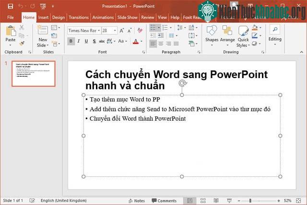The width and height of the screenshot is (307, 205).
Task: Open the Editing menu
Action: click(x=275, y=35)
